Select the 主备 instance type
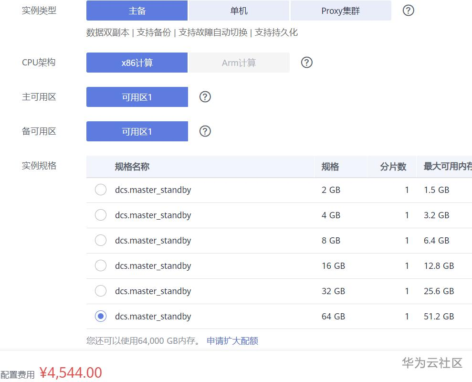The image size is (472, 382). pyautogui.click(x=137, y=11)
